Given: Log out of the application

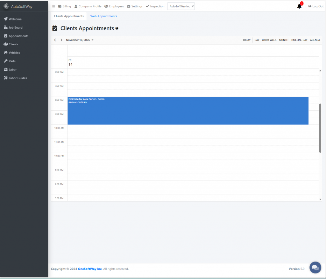Looking at the screenshot, I should tap(316, 6).
